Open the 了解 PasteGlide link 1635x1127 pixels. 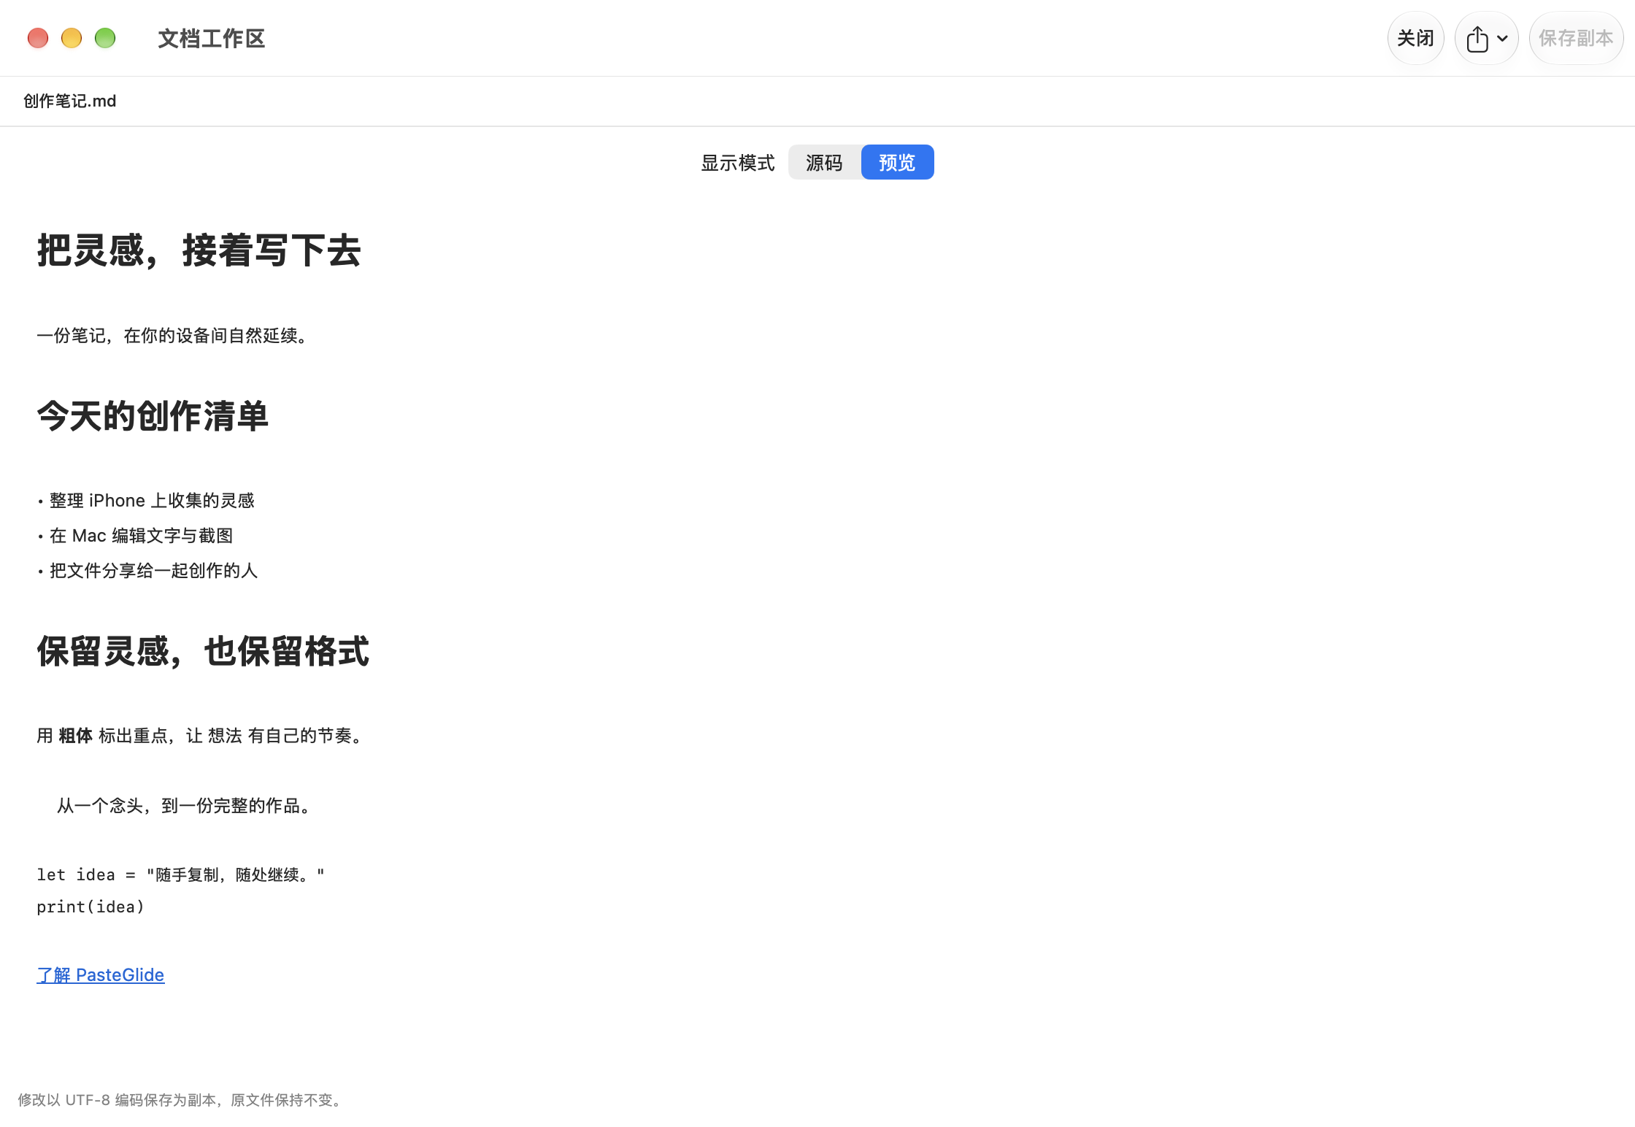(x=101, y=974)
